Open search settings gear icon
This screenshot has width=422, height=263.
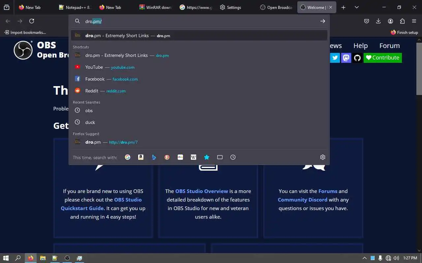pyautogui.click(x=323, y=157)
